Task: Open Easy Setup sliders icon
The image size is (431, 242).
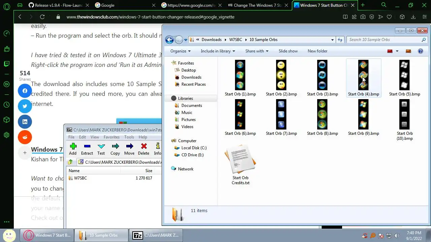Action: coord(424,17)
